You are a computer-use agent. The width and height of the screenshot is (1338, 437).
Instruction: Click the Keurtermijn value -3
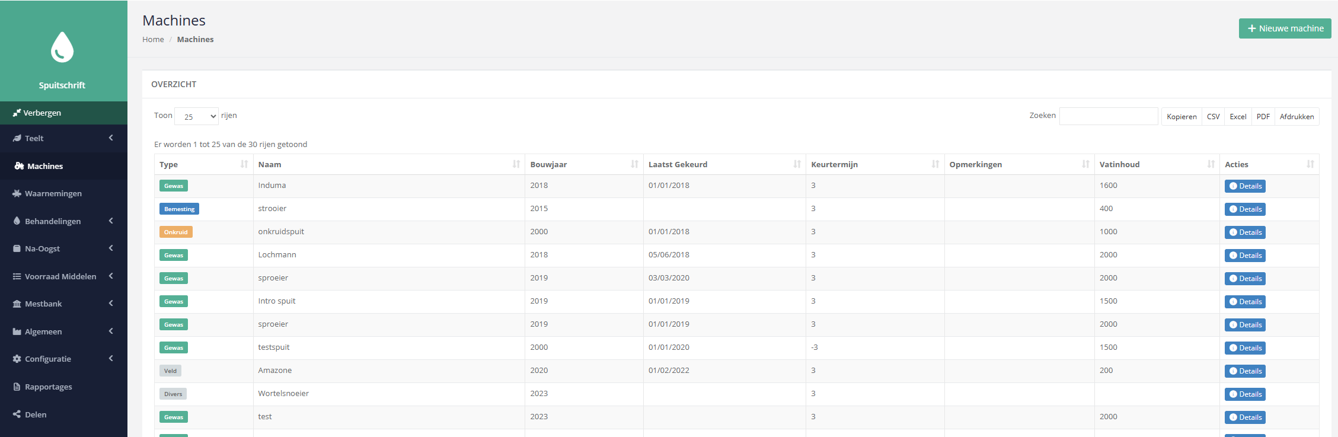(814, 347)
